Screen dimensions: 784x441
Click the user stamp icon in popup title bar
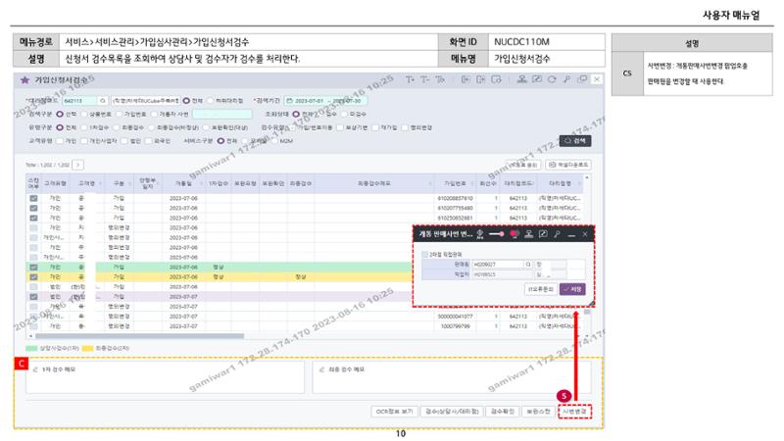(528, 234)
